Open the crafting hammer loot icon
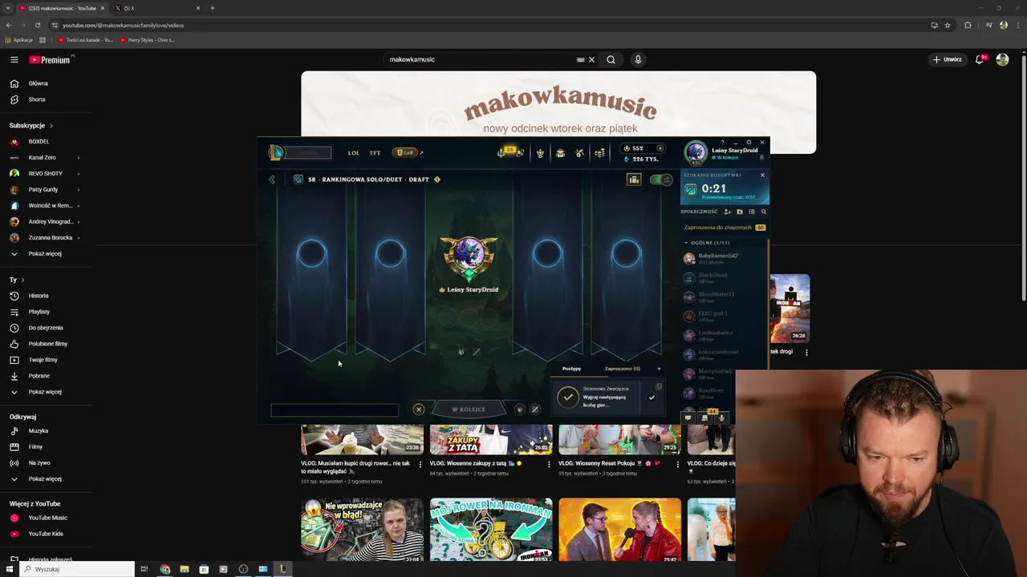The height and width of the screenshot is (577, 1027). pos(579,153)
